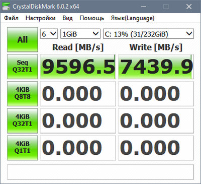Screen dimensions: 201x184
Task: Open the test count dropdown showing 6
Action: click(x=49, y=34)
